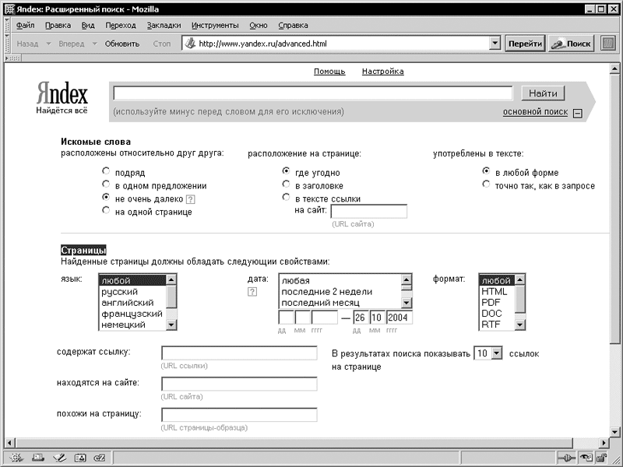Image resolution: width=623 pixels, height=467 pixels.
Task: Open the Переход menu
Action: click(121, 26)
